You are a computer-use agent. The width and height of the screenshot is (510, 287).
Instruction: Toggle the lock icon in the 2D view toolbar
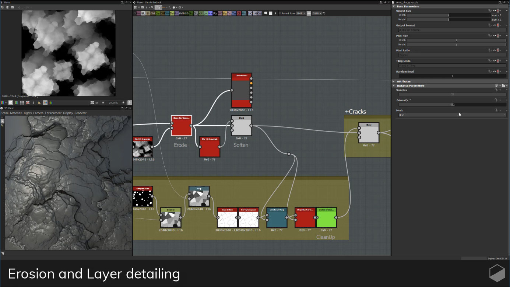pyautogui.click(x=130, y=102)
